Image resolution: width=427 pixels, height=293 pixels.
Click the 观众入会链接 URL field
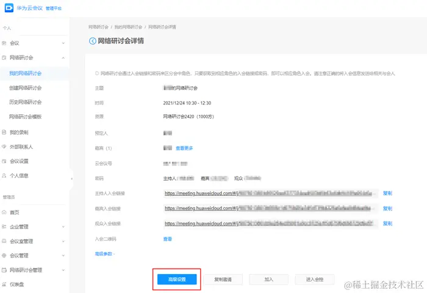[271, 224]
